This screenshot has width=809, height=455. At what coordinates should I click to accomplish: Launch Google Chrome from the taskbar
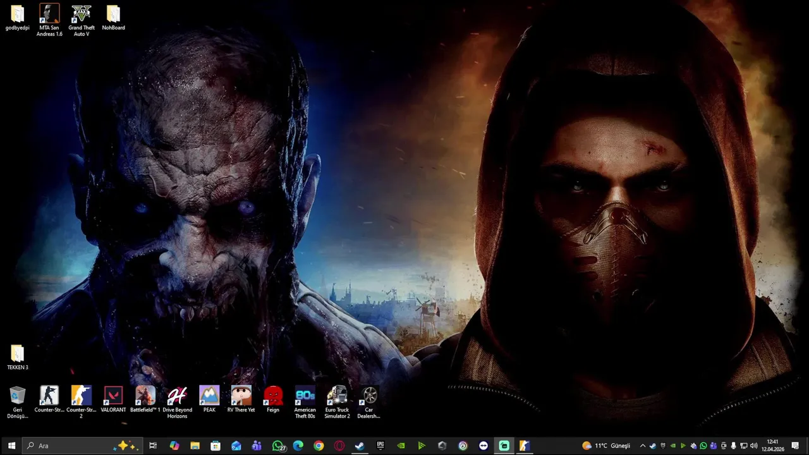pyautogui.click(x=319, y=446)
